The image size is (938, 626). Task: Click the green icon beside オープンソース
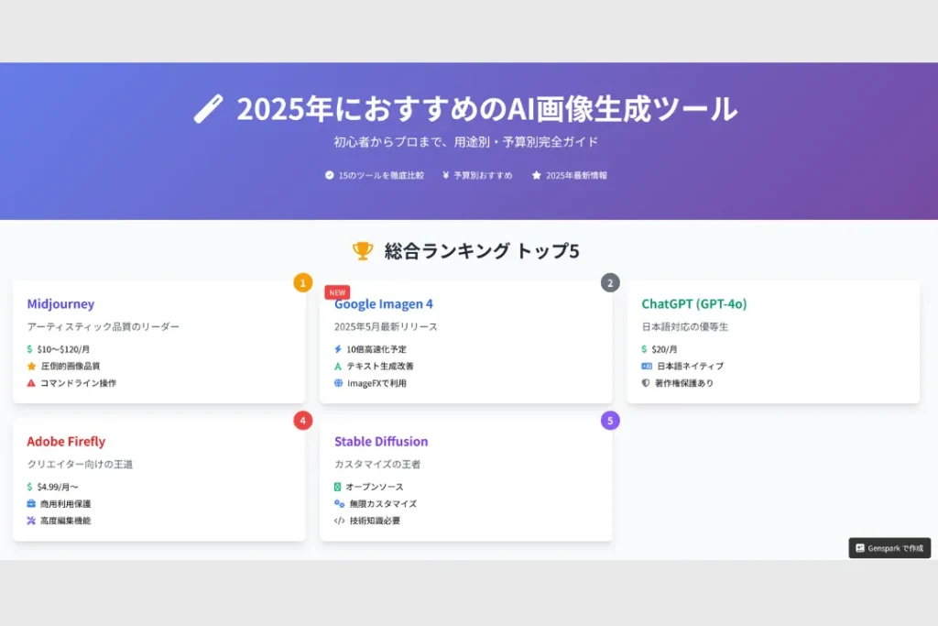coord(337,487)
